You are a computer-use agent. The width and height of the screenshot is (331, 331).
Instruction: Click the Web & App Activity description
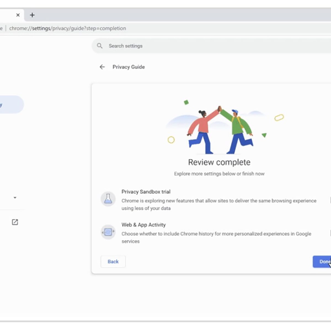[216, 237]
